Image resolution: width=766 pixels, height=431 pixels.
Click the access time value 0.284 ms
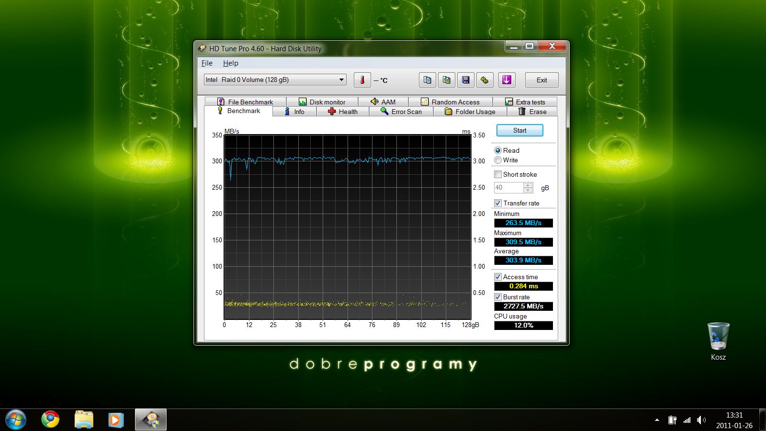[523, 286]
